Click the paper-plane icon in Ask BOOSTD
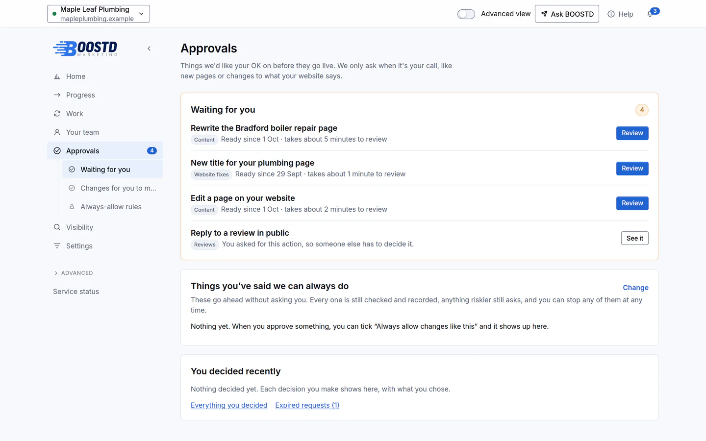 [544, 14]
